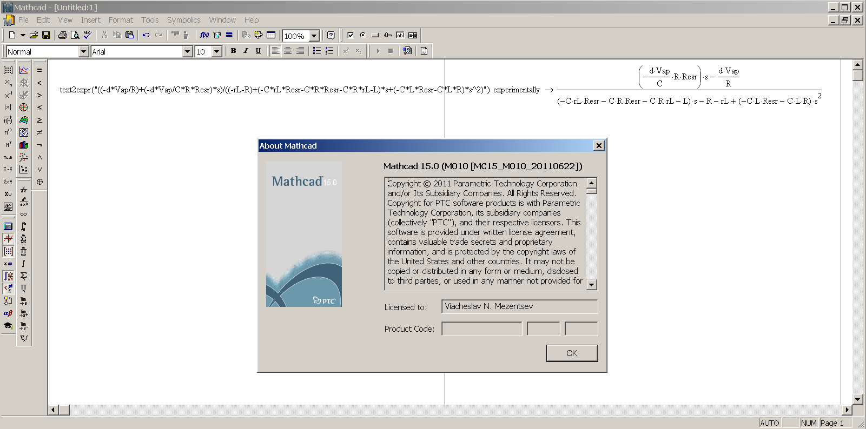Insert the definite integral operator
The width and height of the screenshot is (866, 429).
click(x=24, y=226)
